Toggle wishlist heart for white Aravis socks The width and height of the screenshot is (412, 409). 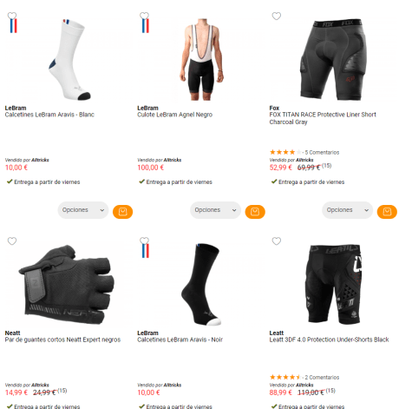pyautogui.click(x=12, y=16)
